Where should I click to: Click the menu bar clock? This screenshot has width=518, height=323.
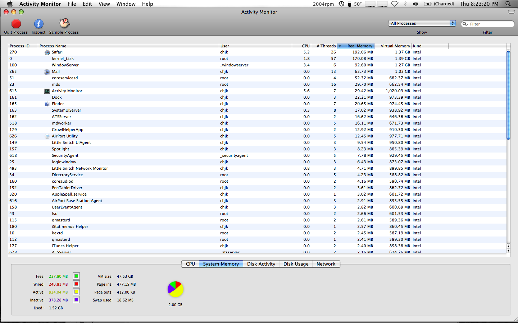[479, 4]
